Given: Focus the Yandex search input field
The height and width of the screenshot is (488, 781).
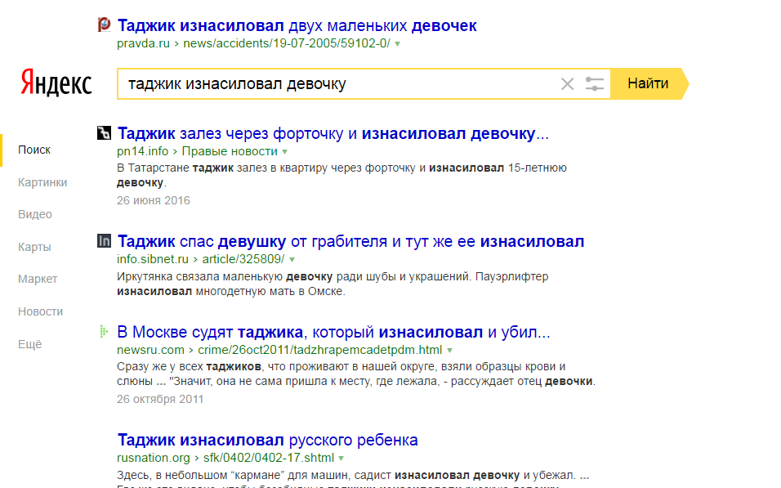Looking at the screenshot, I should pos(339,83).
